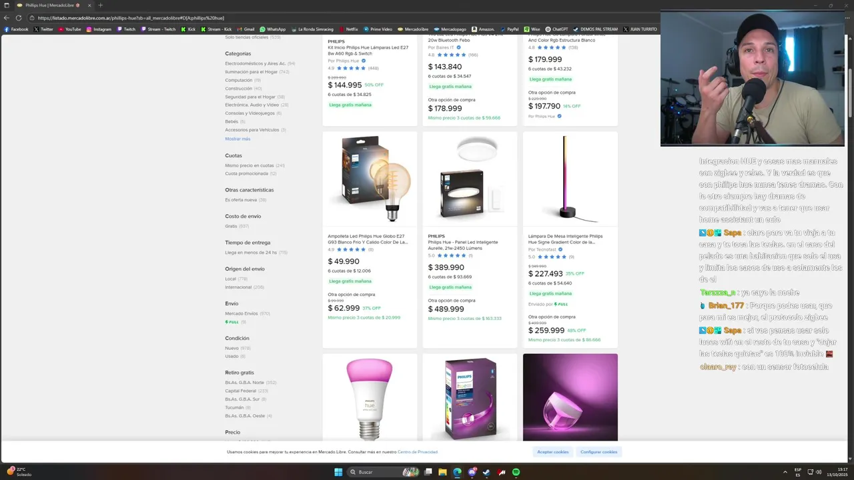
Task: Filter condition by Nuevo
Action: [x=237, y=348]
